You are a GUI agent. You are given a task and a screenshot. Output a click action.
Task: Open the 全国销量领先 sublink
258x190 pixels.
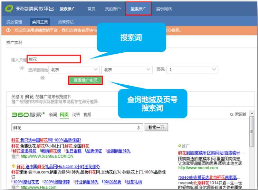click(118, 151)
